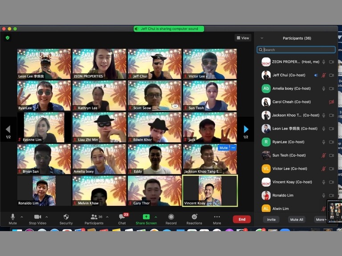Viewport: 342px width, 256px height.
Task: Click the Participants icon in toolbar
Action: coord(94,217)
